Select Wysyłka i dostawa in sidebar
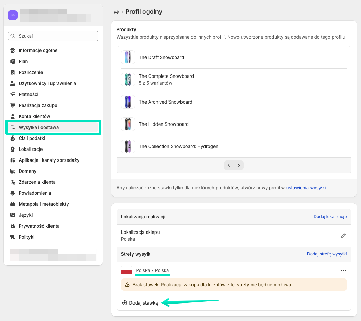 (39, 127)
